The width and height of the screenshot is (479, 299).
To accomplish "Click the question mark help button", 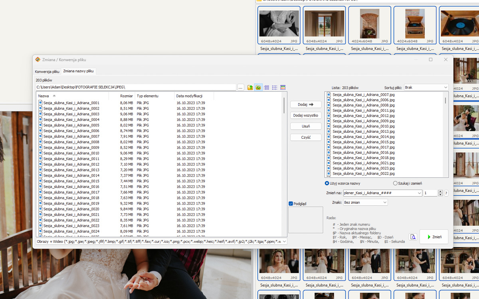I will click(x=446, y=193).
